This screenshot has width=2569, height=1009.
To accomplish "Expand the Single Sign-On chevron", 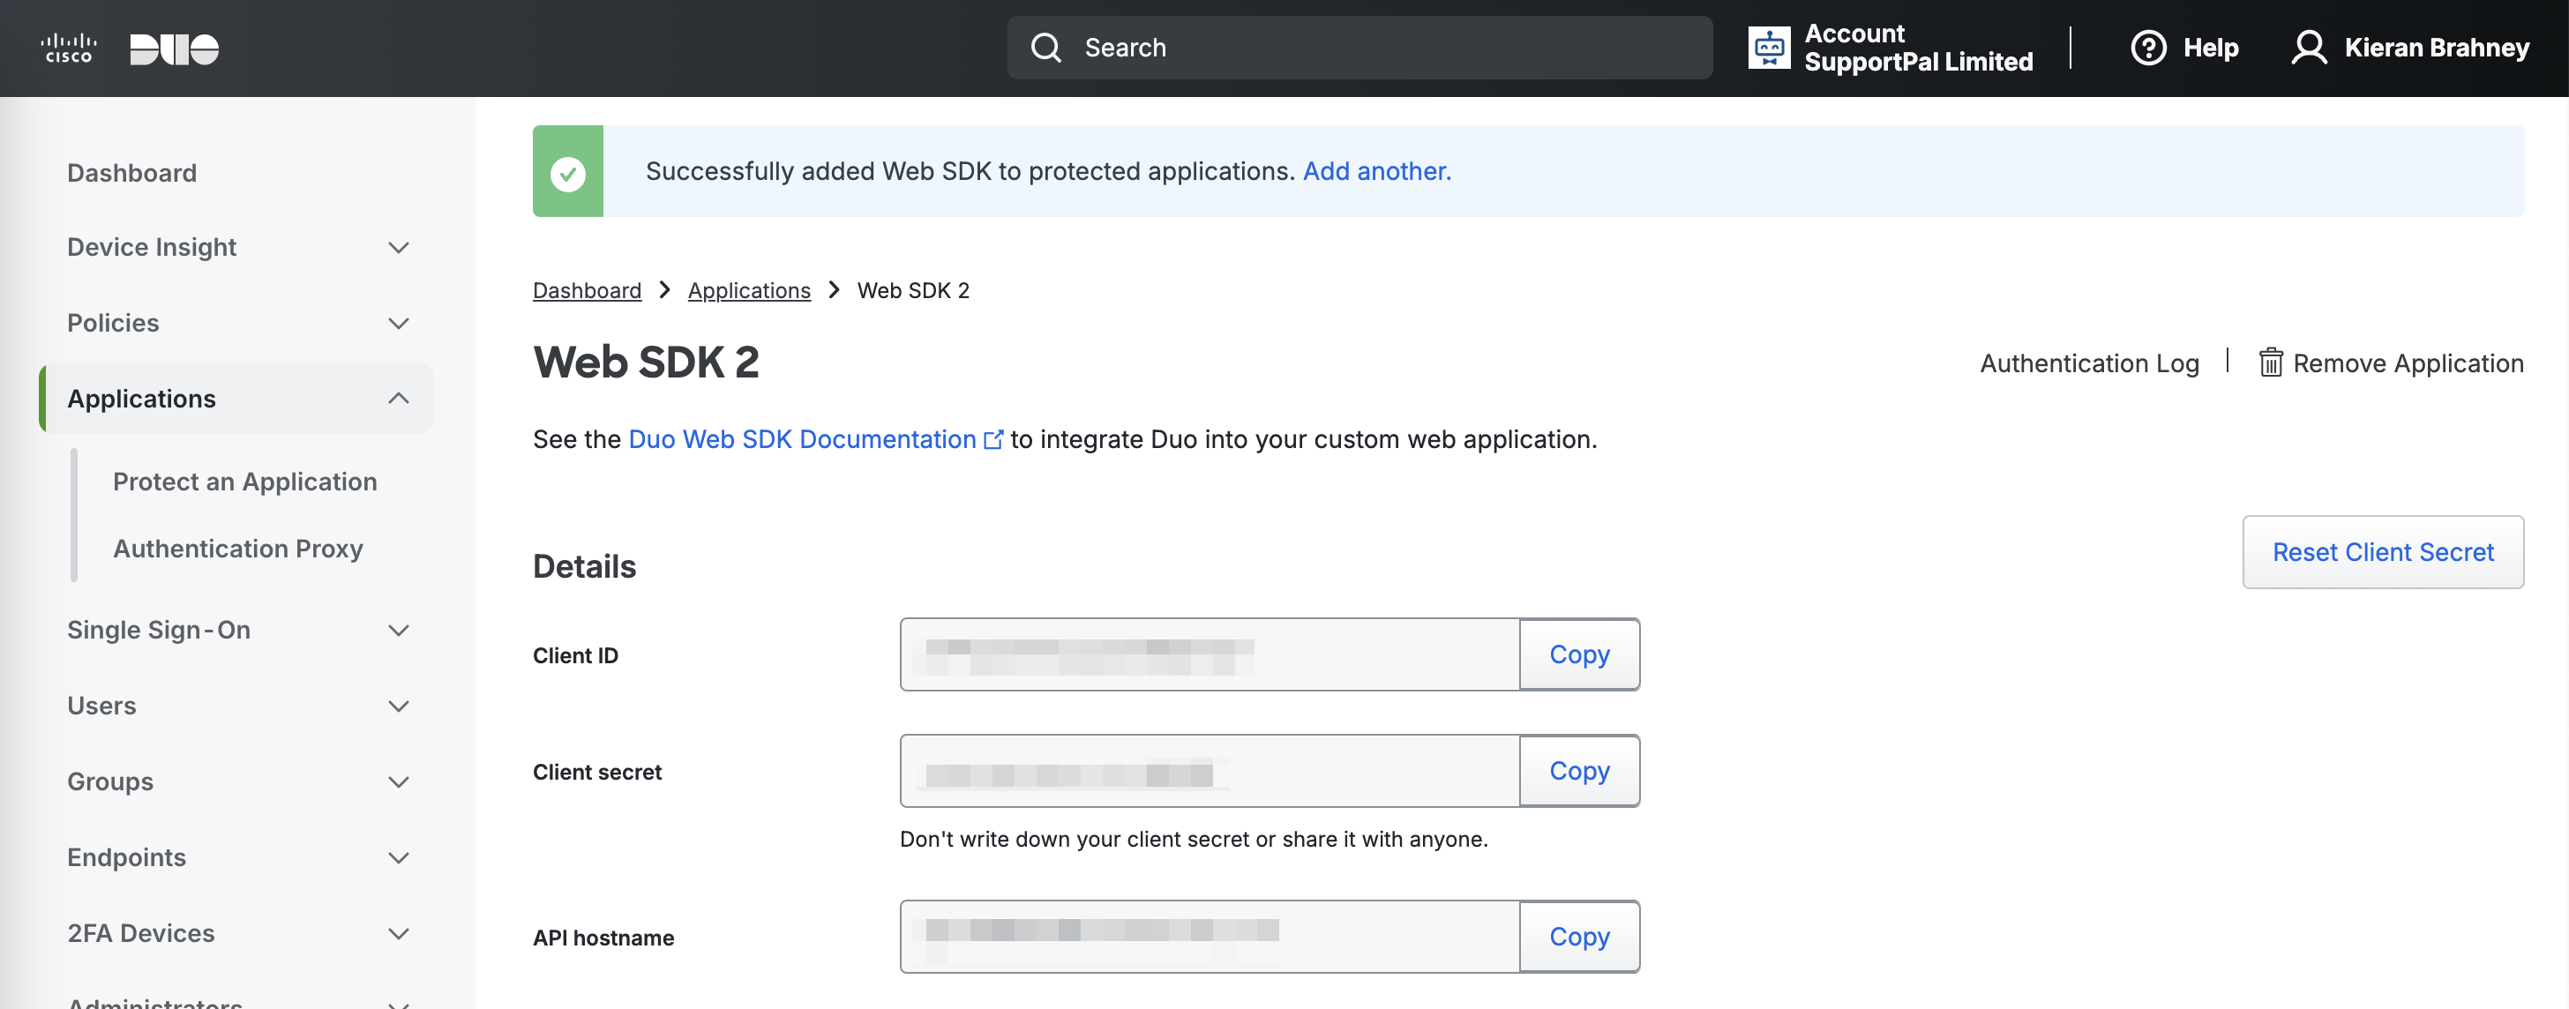I will pyautogui.click(x=399, y=630).
